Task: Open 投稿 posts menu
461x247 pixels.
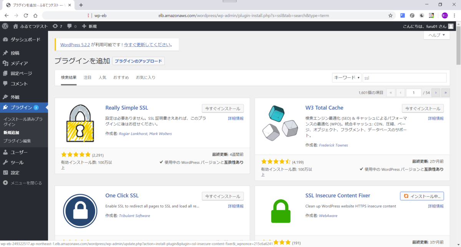Action: tap(24, 53)
